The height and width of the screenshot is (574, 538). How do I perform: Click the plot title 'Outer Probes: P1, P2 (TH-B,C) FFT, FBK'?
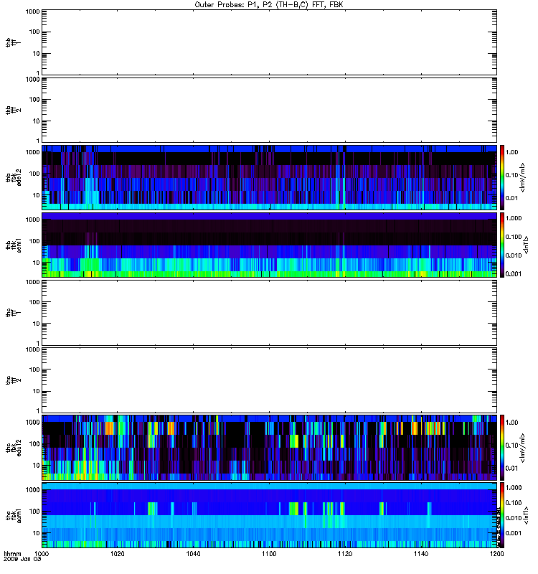(x=269, y=5)
